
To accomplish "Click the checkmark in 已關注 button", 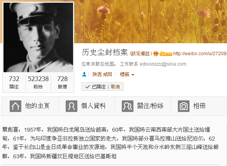I will (x=87, y=87).
